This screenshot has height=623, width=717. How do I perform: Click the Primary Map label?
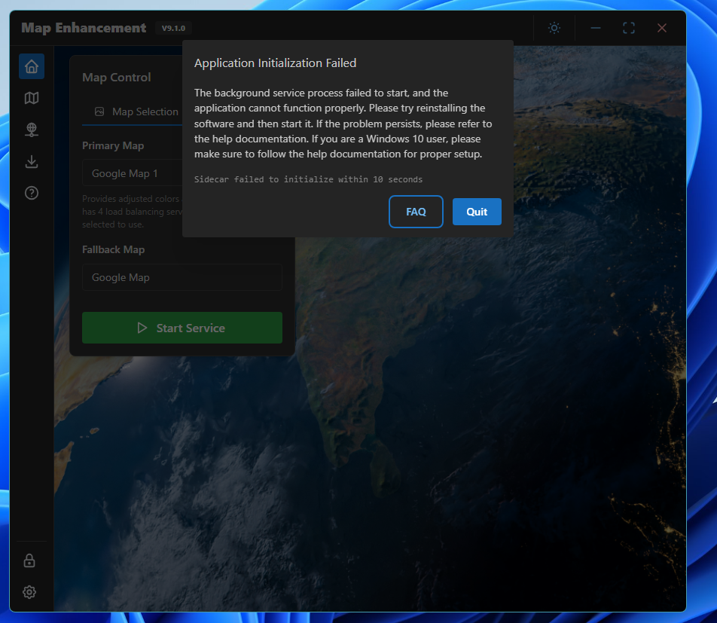pos(113,145)
